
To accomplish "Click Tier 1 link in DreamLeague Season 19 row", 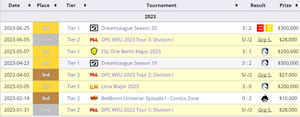I will [x=73, y=63].
